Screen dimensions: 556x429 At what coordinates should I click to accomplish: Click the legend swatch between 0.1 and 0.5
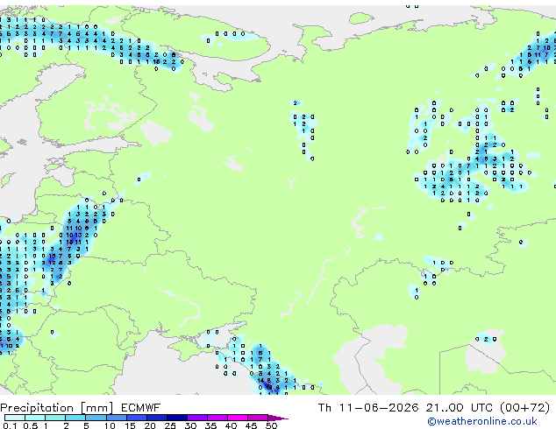pos(15,418)
